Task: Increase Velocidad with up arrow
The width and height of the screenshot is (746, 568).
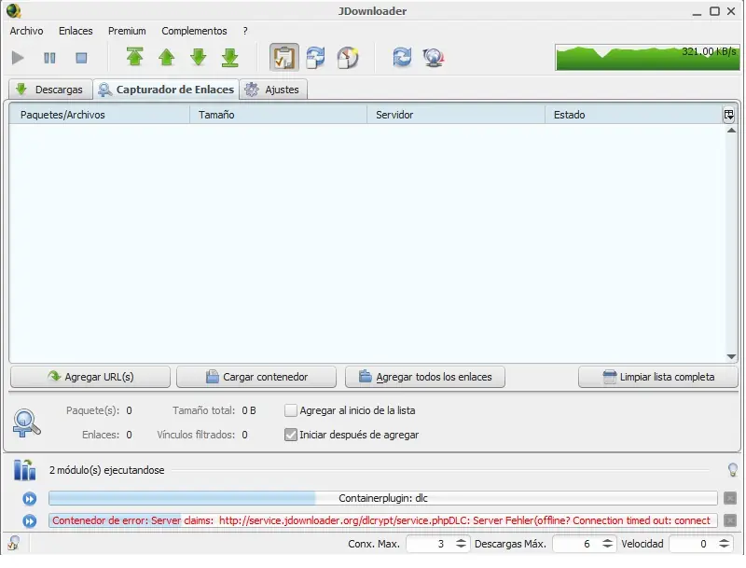Action: tap(724, 540)
